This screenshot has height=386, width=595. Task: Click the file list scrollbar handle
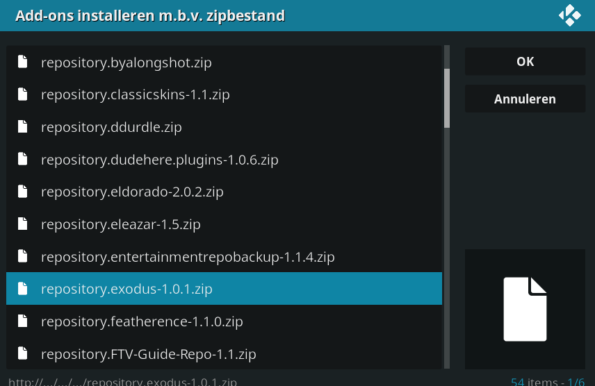(447, 97)
